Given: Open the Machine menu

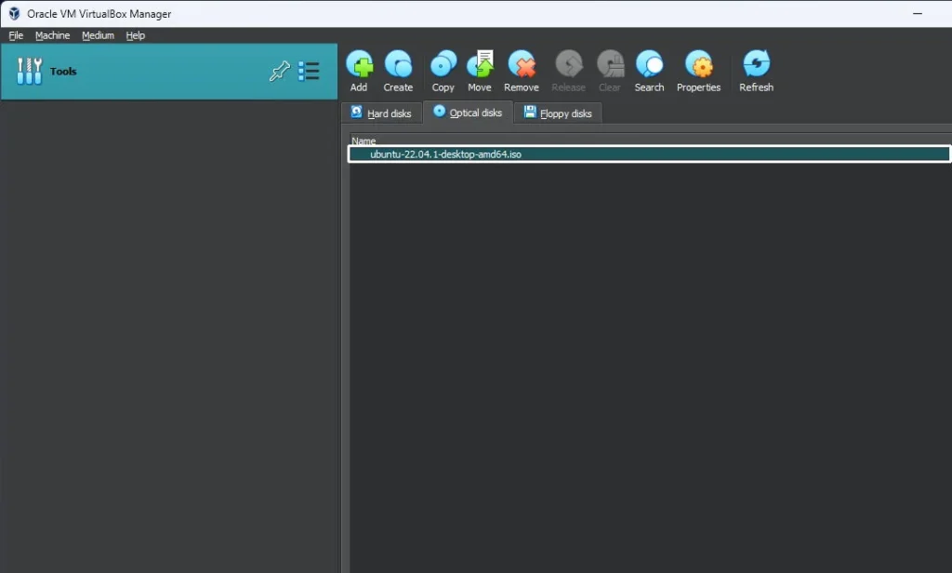Looking at the screenshot, I should tap(52, 35).
